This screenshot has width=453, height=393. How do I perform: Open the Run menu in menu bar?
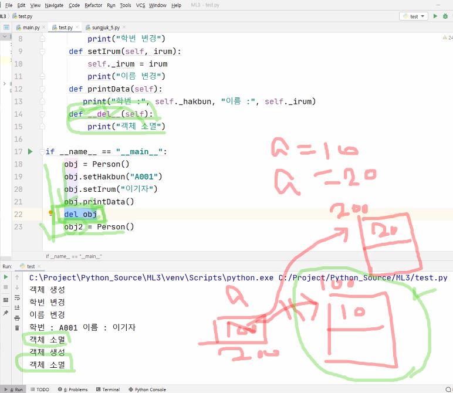click(111, 5)
